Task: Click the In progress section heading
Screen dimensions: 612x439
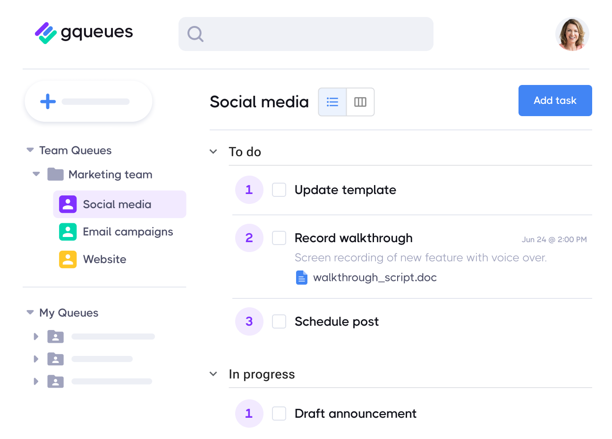Action: coord(262,374)
